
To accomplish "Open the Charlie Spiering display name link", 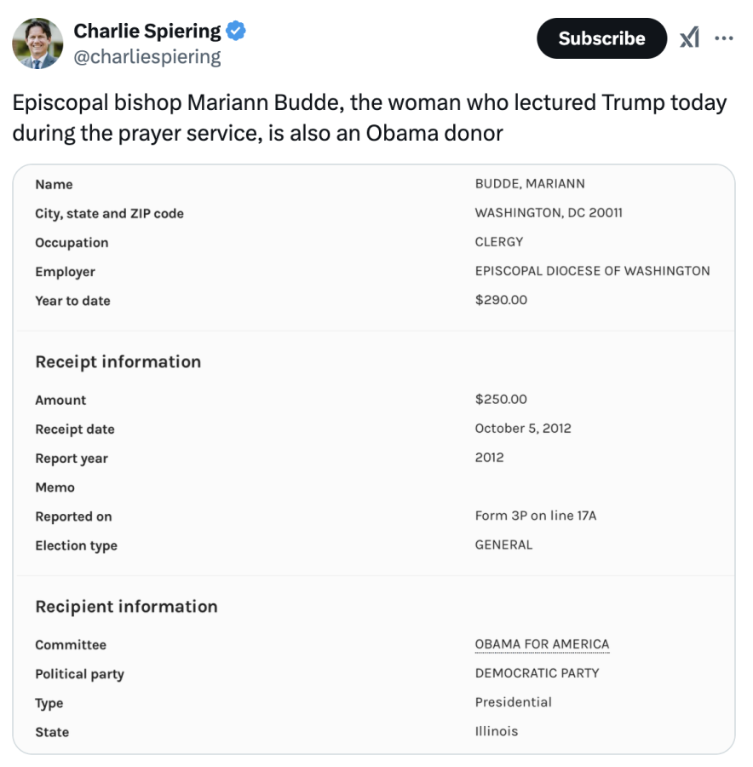I will (147, 32).
